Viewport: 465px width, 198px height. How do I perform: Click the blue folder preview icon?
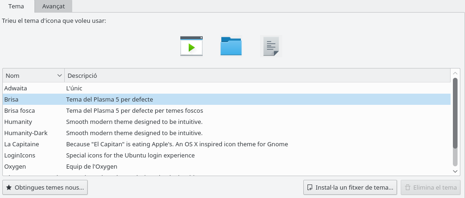(x=231, y=46)
